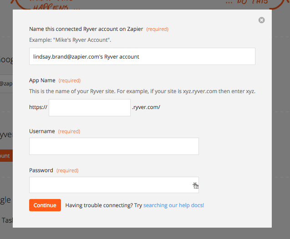Screen dimensions: 290x239
Task: Click the Username input field
Action: click(x=114, y=146)
